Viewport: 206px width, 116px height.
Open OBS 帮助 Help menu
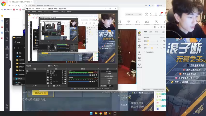tap(69, 12)
